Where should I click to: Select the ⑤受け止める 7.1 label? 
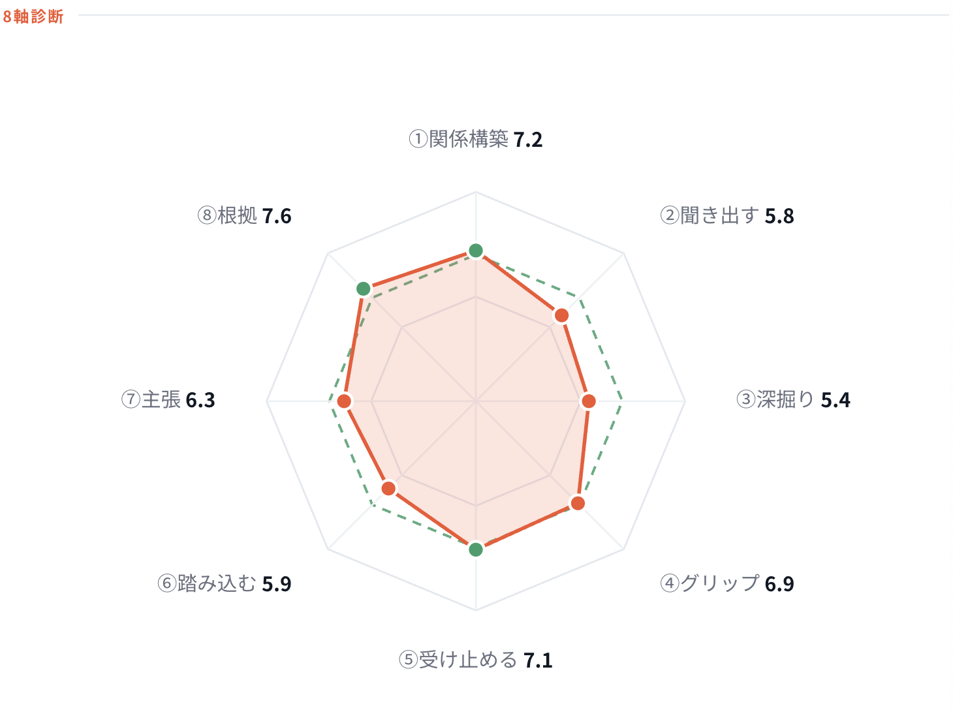pos(476,660)
